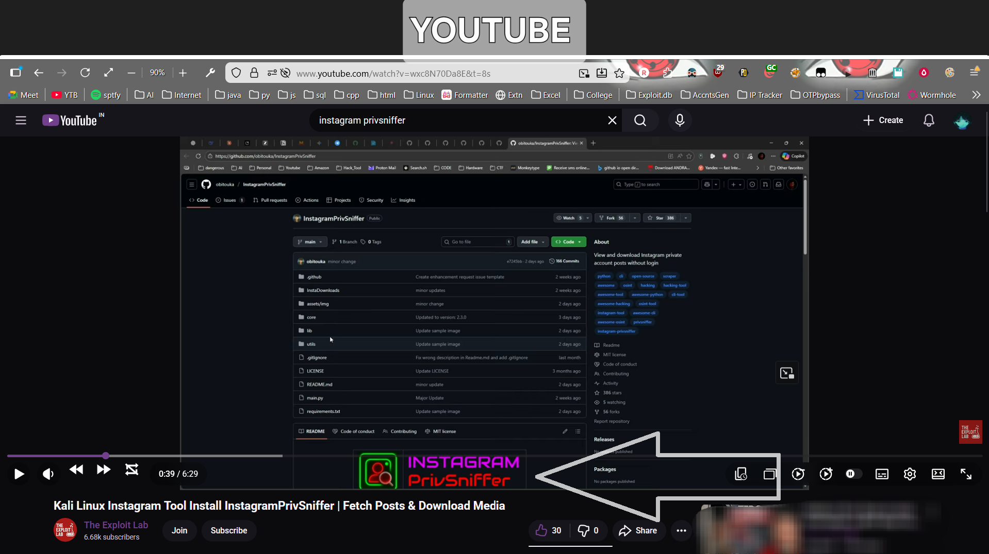Like the video with thumbs up
Screen dimensions: 989x554
[x=548, y=530]
